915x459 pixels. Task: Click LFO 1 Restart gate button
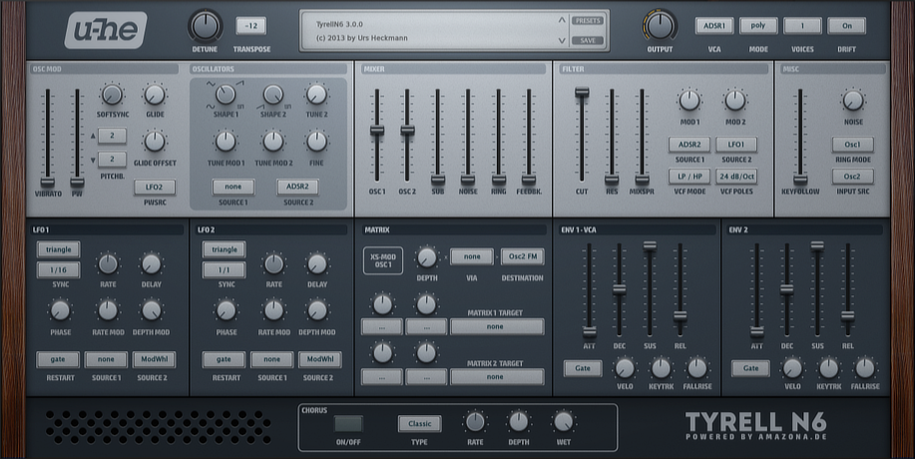[x=58, y=359]
